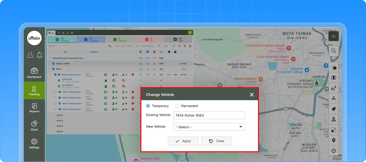Collapse the right panel with double-chevron button
Viewport: 366px width, 162px height.
[x=334, y=36]
